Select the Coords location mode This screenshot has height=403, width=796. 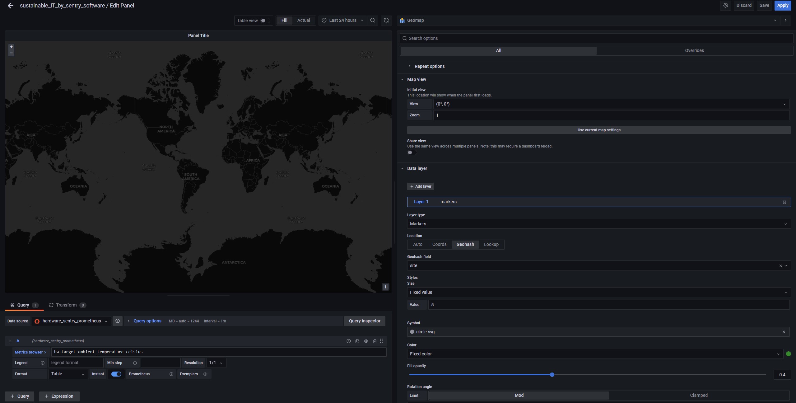pyautogui.click(x=439, y=244)
